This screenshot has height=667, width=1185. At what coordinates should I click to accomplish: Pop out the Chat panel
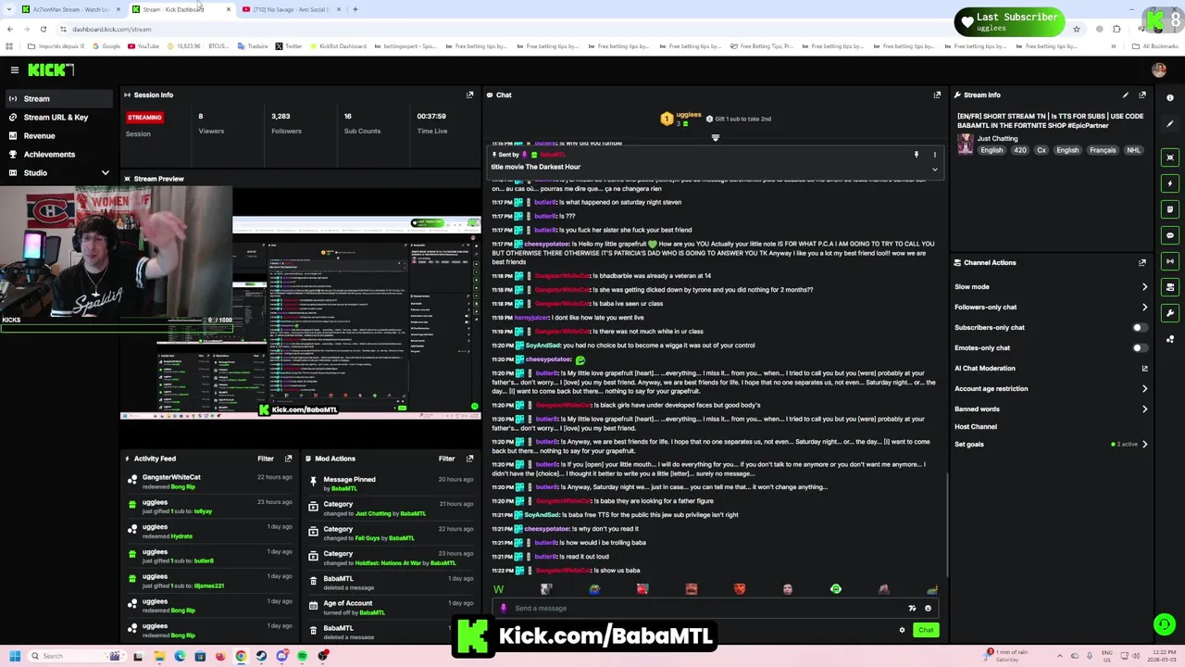[937, 94]
